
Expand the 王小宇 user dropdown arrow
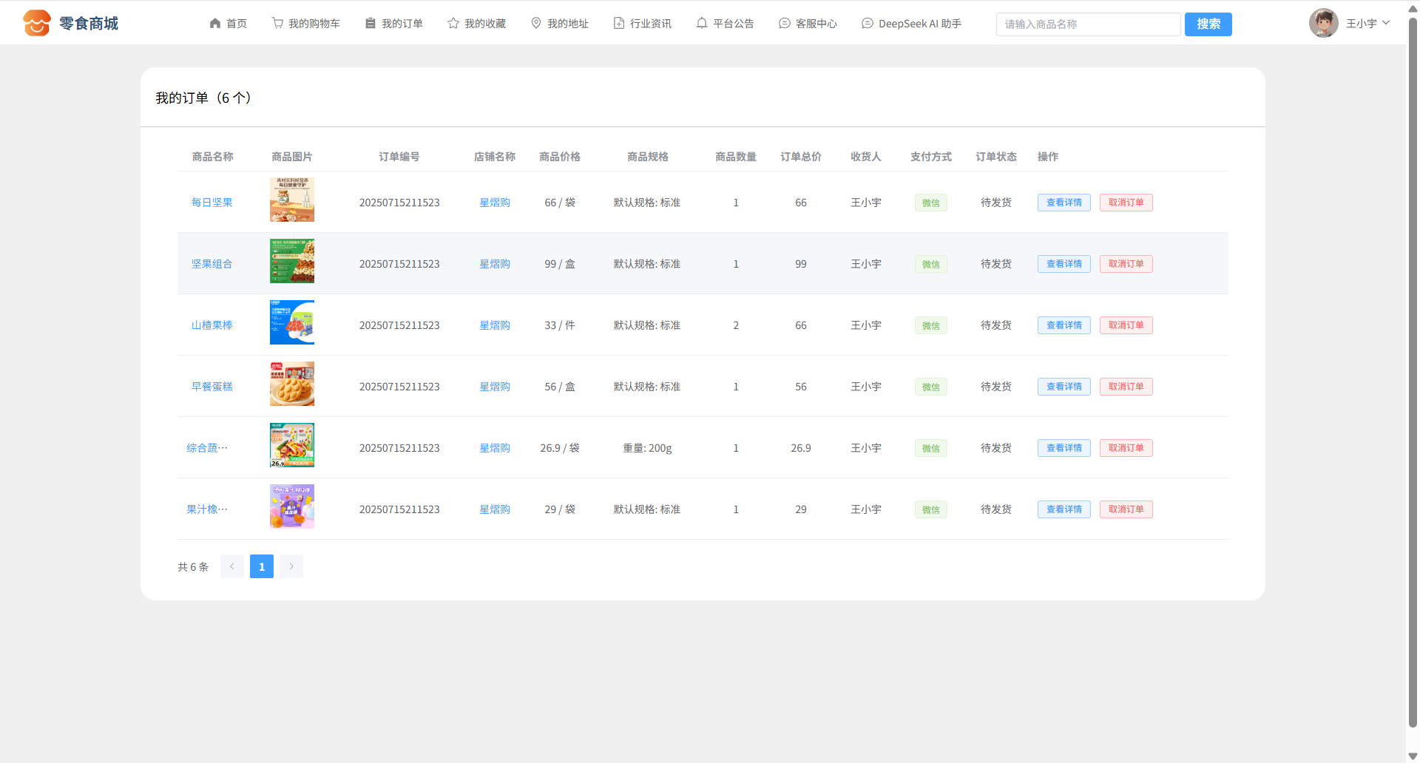1386,23
